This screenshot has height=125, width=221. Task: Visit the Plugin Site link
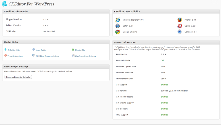pyautogui.click(x=80, y=50)
